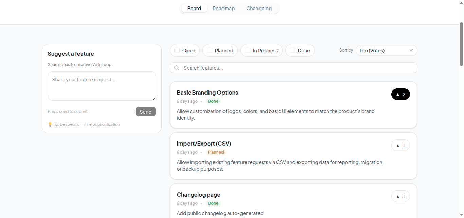This screenshot has height=218, width=464.
Task: Open the Basic Branding Options title
Action: click(x=208, y=93)
